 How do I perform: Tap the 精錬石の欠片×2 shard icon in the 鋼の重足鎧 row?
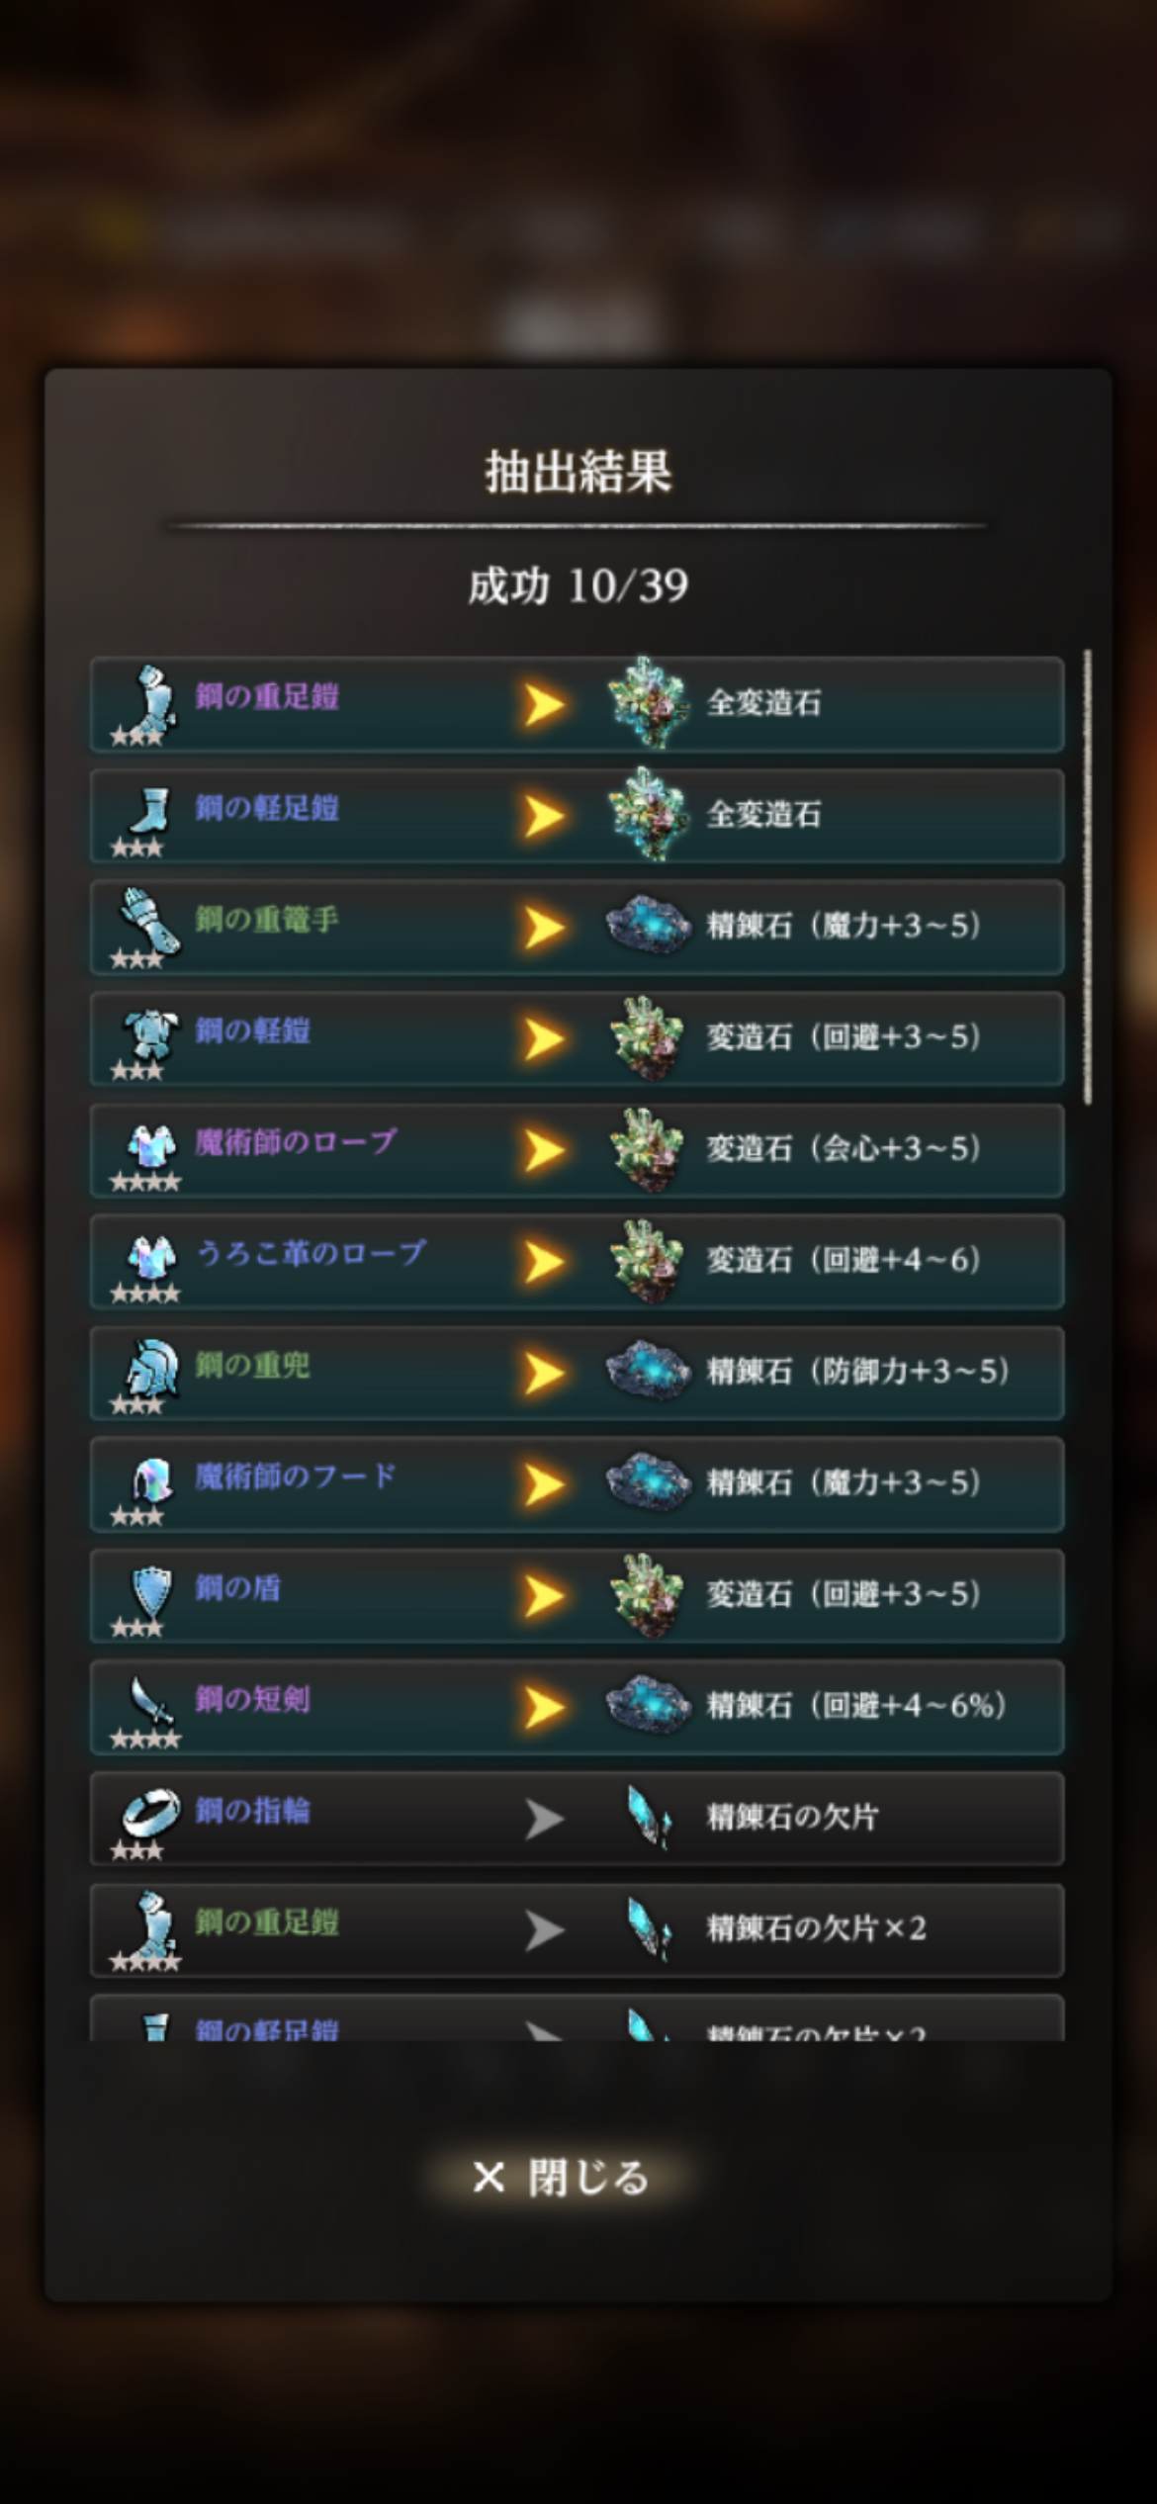coord(650,1928)
